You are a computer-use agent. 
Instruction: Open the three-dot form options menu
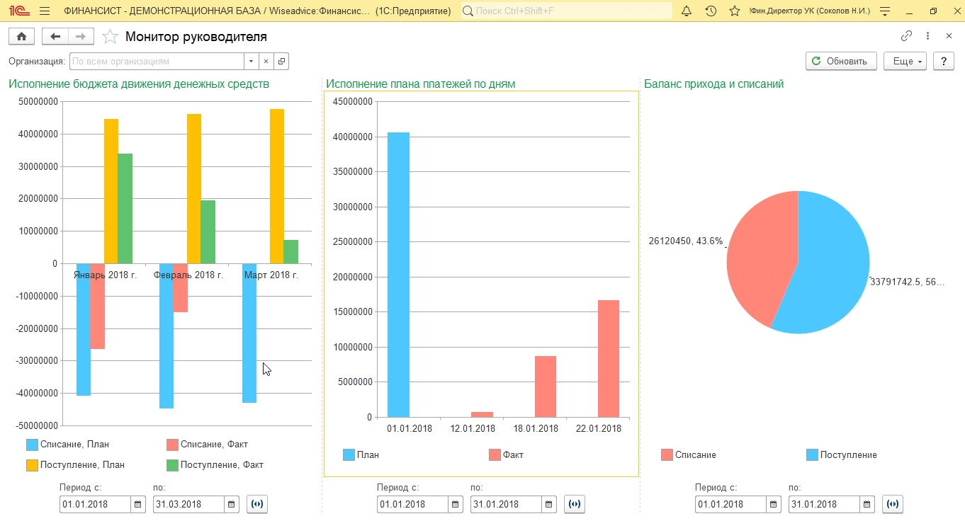(927, 36)
